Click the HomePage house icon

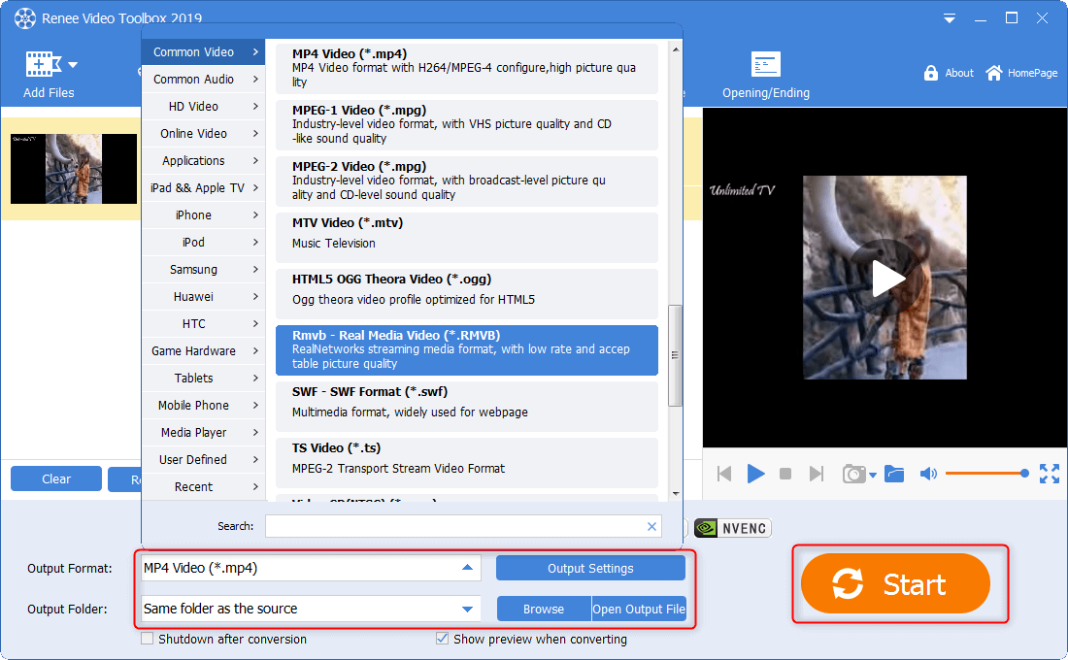993,73
